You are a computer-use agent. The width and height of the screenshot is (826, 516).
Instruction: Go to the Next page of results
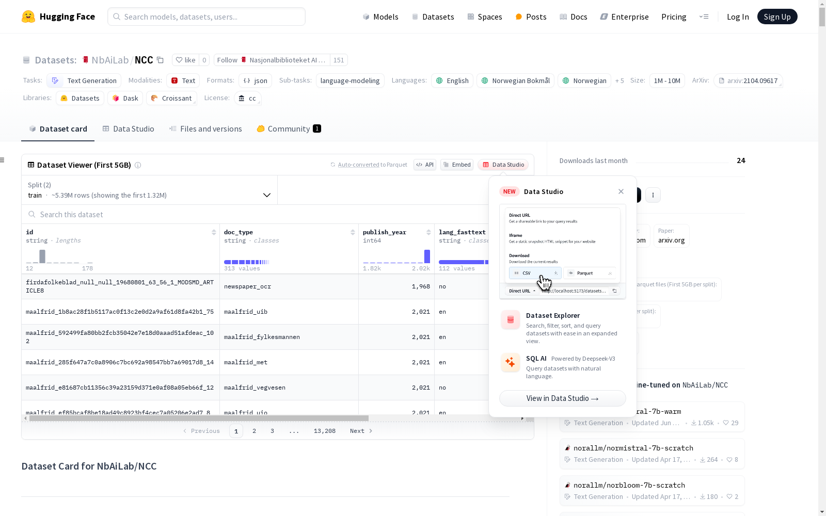pyautogui.click(x=361, y=431)
